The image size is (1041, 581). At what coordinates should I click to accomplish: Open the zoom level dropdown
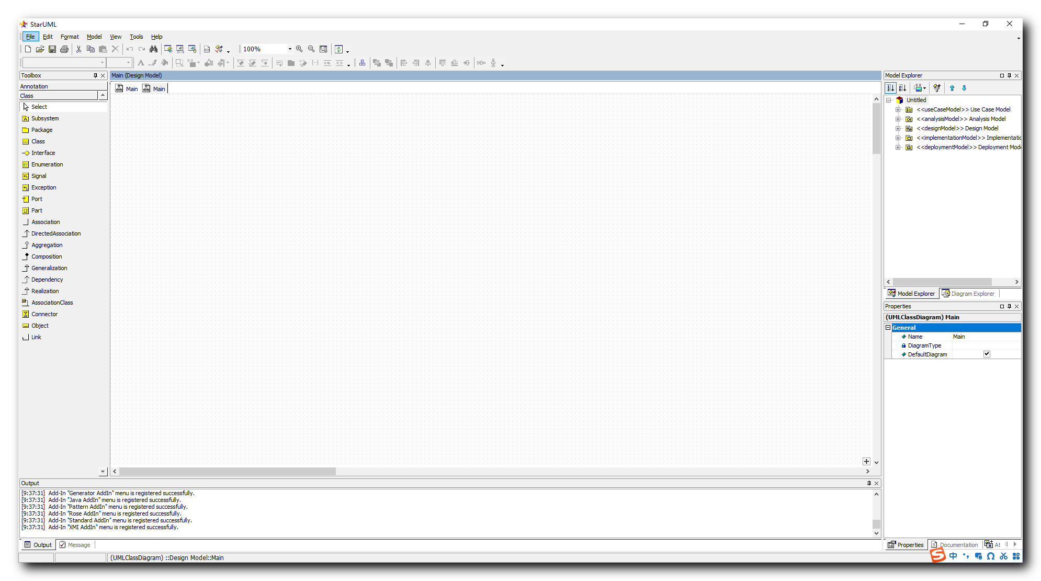click(289, 49)
